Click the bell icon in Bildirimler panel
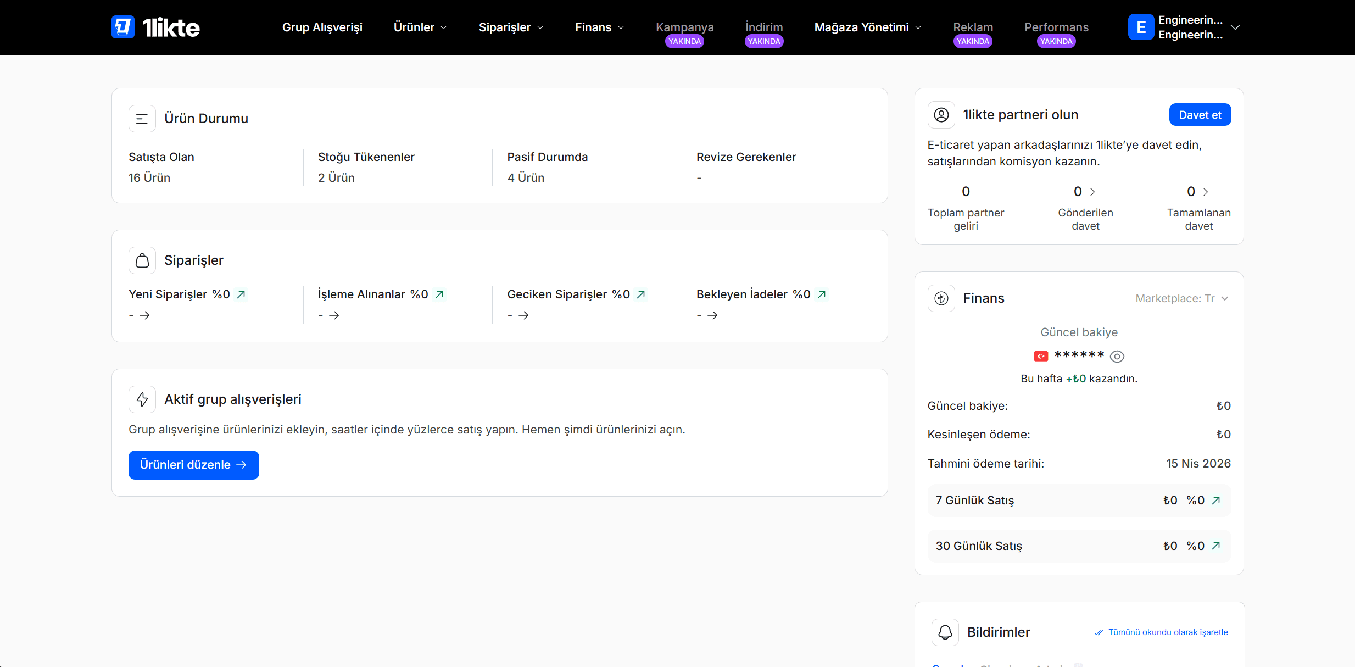 coord(945,632)
